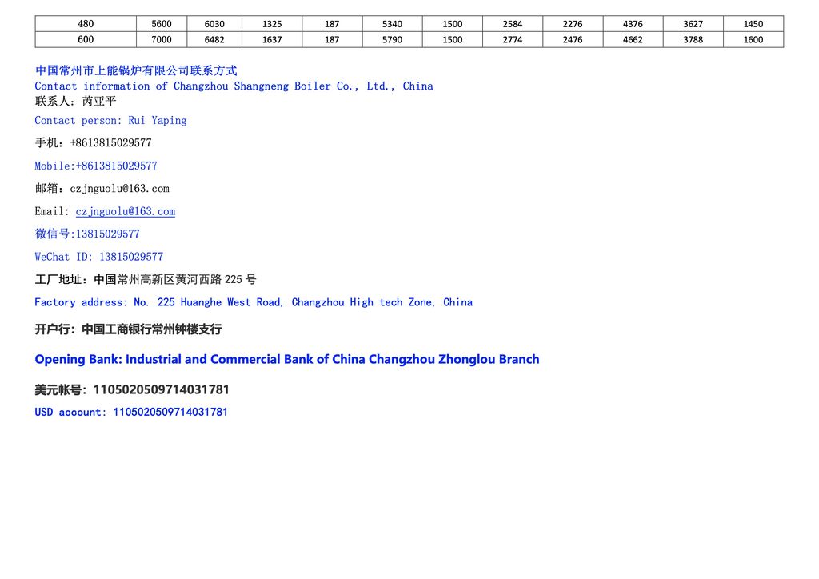Click the Chinese 美元帐号 account number line
The image size is (819, 579).
point(132,389)
